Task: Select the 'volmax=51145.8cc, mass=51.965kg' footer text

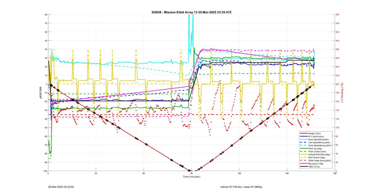Action: (x=241, y=187)
